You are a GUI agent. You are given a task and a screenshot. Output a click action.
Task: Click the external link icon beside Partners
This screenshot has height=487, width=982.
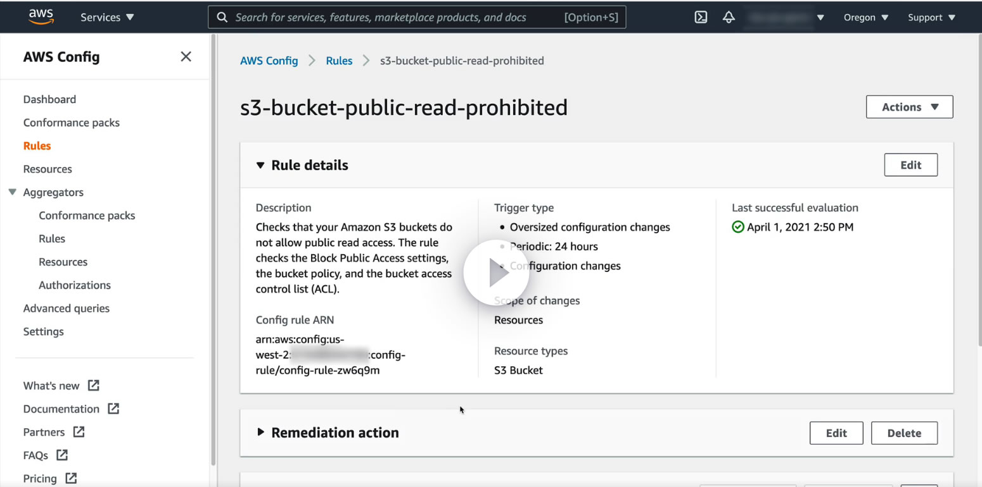(79, 432)
